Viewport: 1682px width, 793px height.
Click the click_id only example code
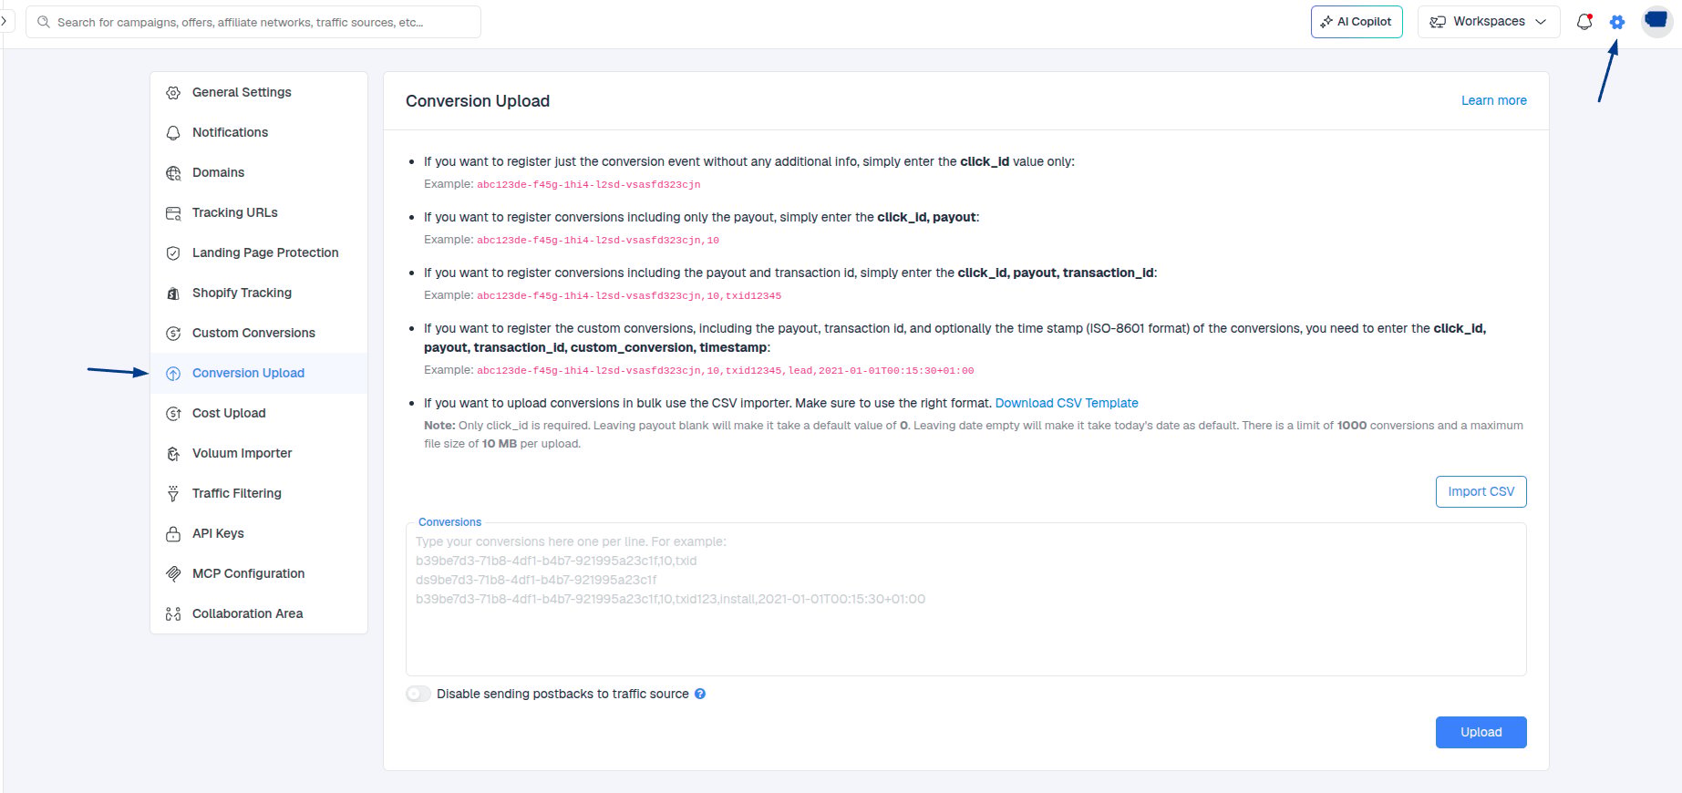click(588, 184)
